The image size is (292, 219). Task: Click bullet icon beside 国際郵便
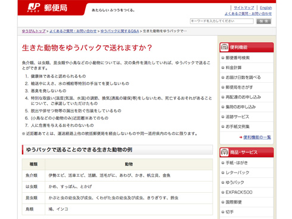(x=223, y=202)
